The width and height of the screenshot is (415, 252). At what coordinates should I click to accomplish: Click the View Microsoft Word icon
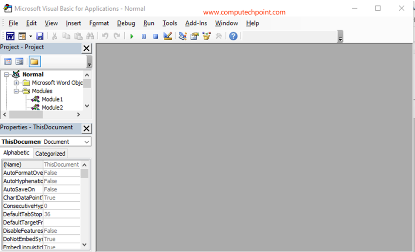coord(10,36)
